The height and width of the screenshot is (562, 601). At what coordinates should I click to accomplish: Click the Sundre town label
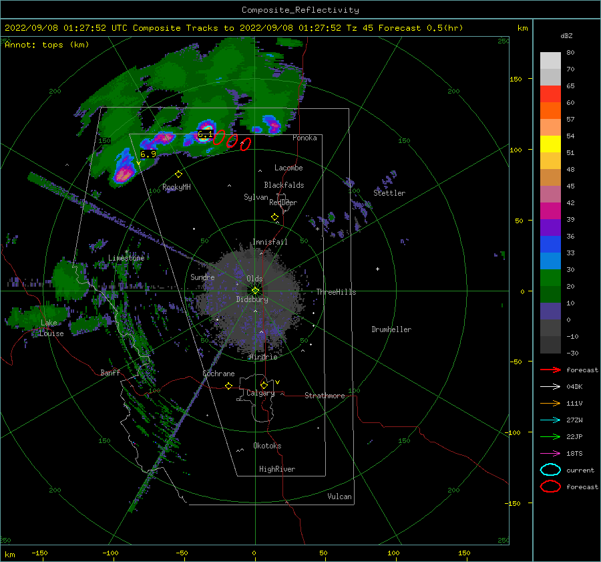[202, 277]
